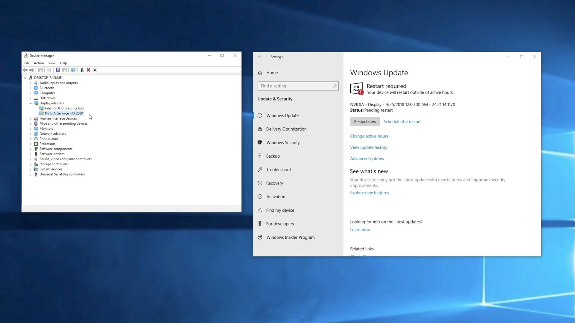This screenshot has width=575, height=323.
Task: Click the search magnifier in Find a setting
Action: [x=335, y=86]
